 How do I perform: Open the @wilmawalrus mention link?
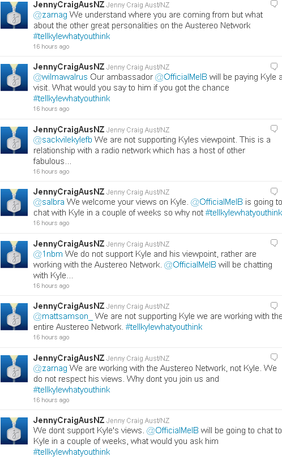pyautogui.click(x=61, y=77)
